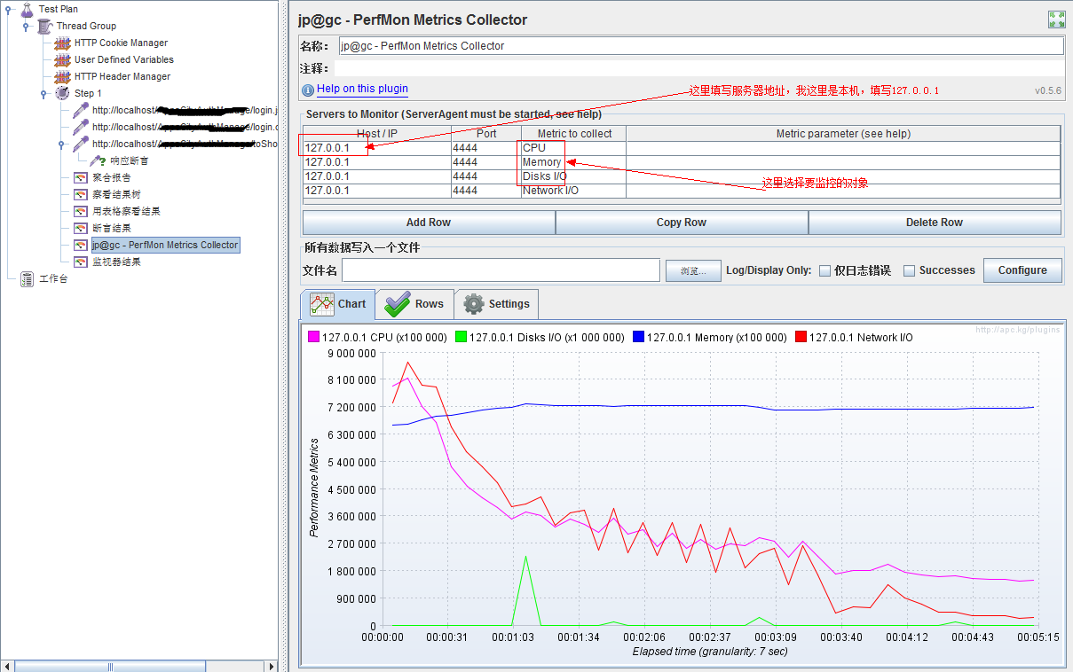
Task: Open Metric to collect cell showing Disks I/O
Action: [573, 176]
